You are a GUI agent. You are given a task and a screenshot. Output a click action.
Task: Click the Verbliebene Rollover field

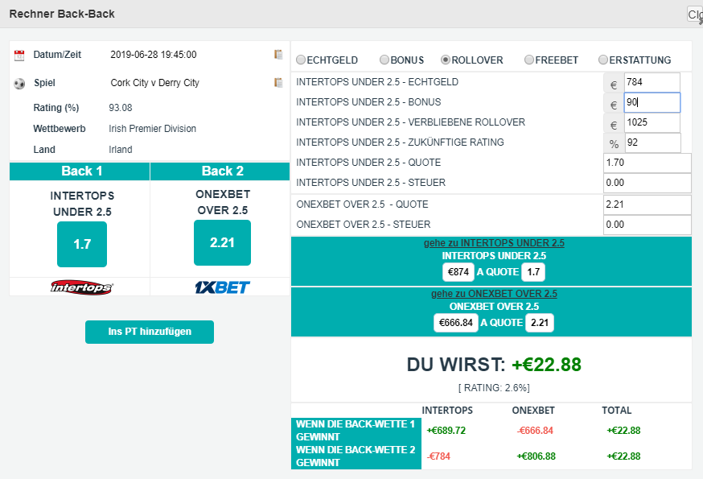point(652,122)
